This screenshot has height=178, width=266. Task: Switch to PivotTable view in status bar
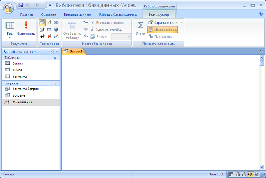click(238, 174)
